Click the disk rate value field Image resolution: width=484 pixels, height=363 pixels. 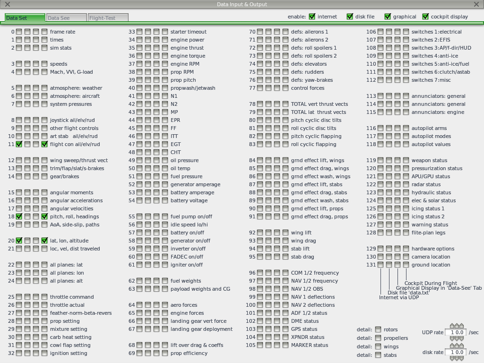[x=456, y=352]
